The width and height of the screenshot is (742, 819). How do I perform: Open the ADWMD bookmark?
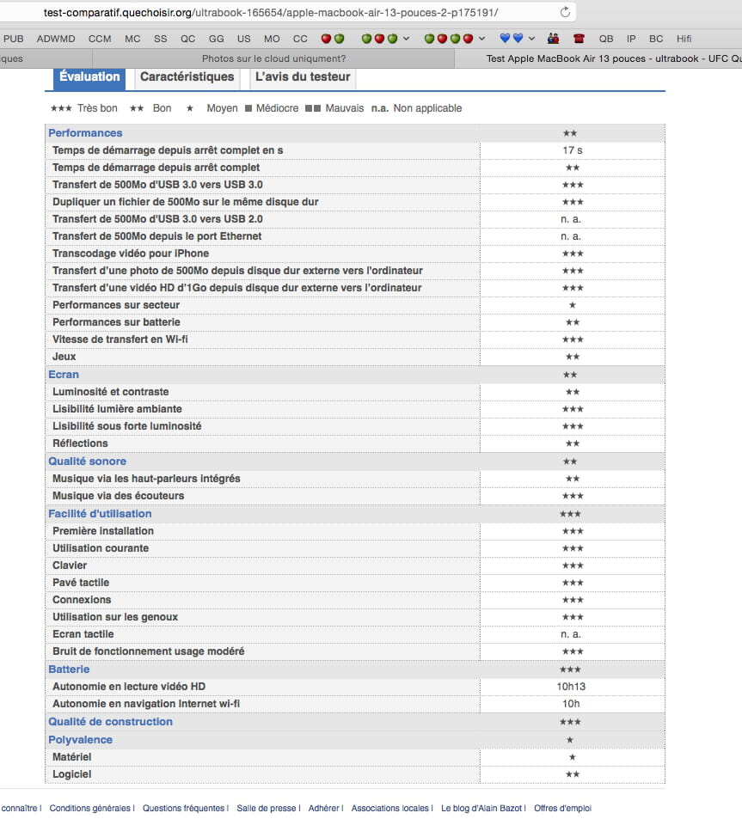(56, 39)
